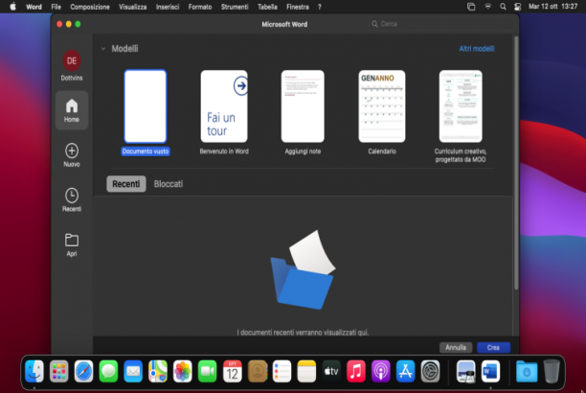Open System Preferences from the Dock
The height and width of the screenshot is (393, 586).
click(430, 371)
